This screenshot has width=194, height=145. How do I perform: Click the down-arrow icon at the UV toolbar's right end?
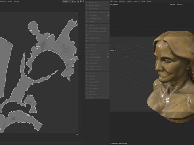tap(84, 2)
